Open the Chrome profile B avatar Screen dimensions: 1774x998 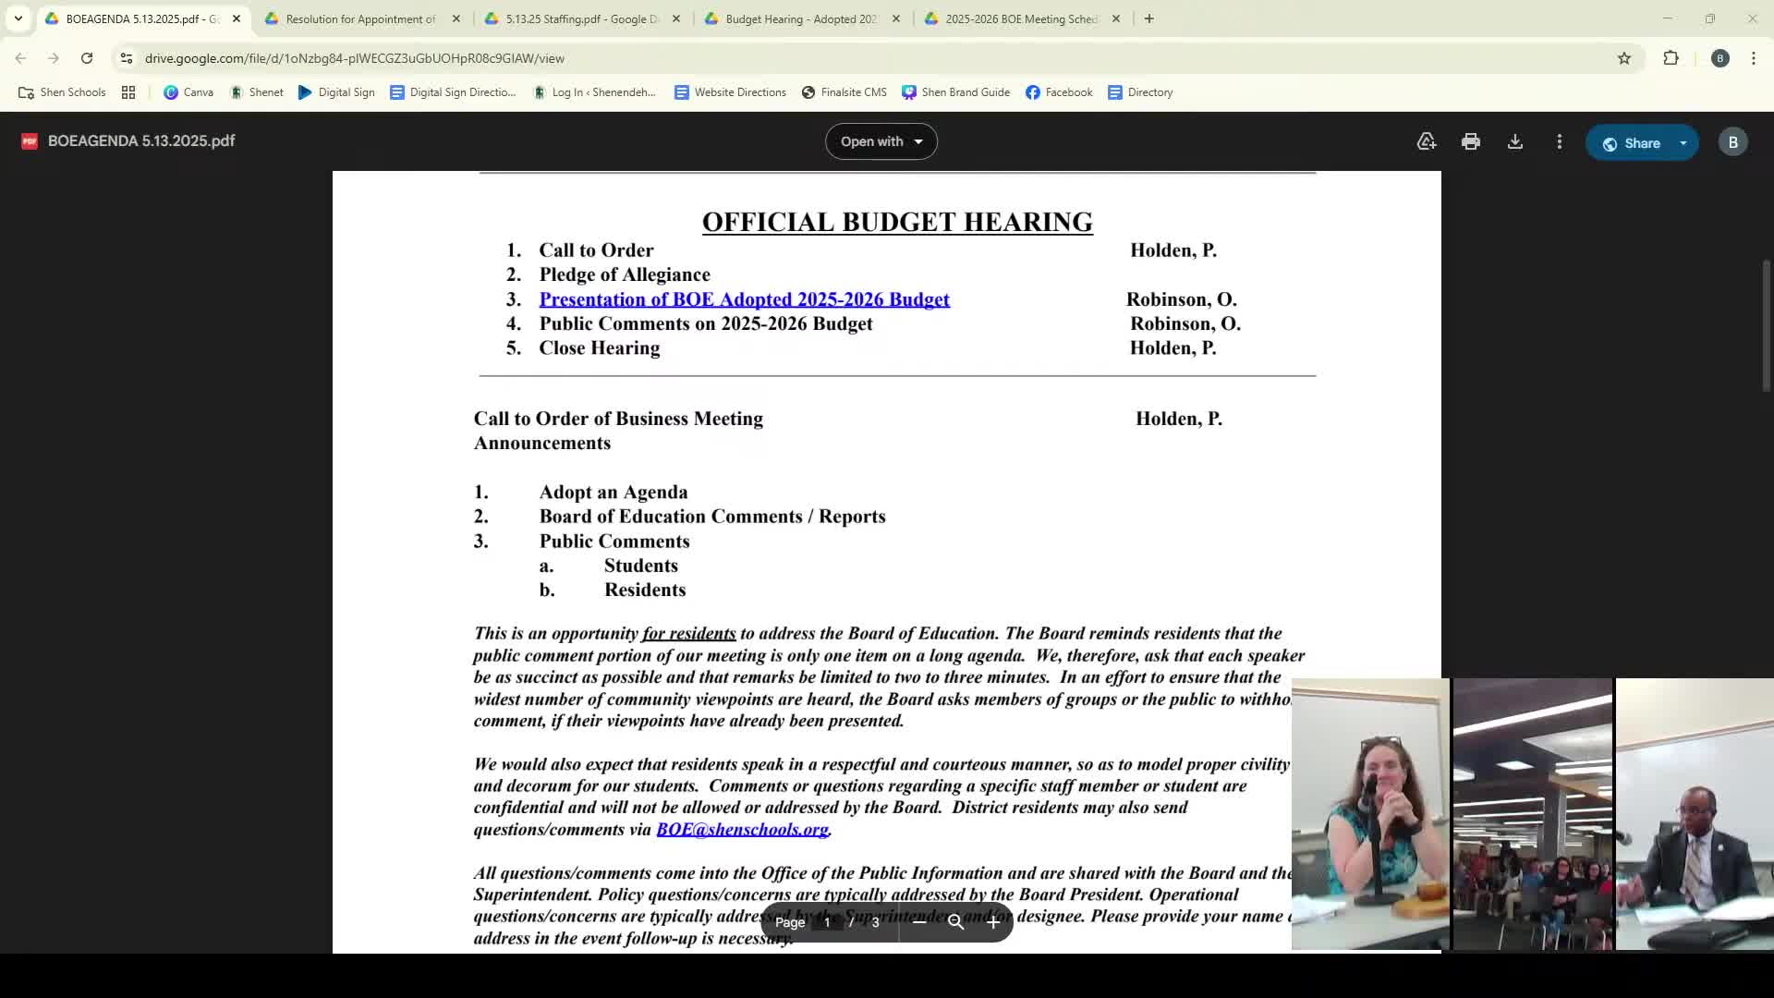(x=1719, y=58)
